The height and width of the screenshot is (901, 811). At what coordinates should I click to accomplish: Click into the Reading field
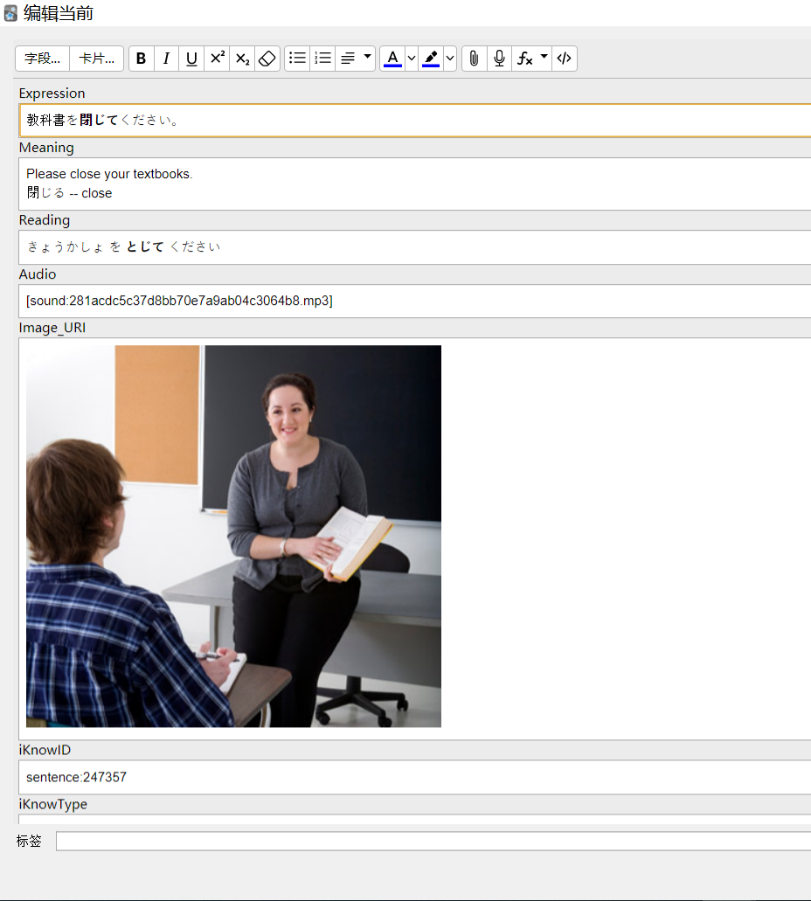tap(415, 247)
